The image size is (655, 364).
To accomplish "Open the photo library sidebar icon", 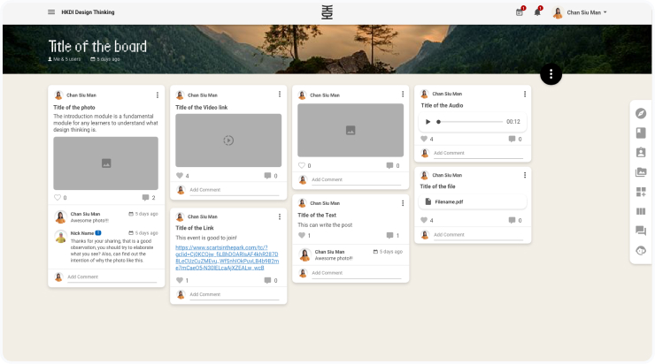I will 641,172.
